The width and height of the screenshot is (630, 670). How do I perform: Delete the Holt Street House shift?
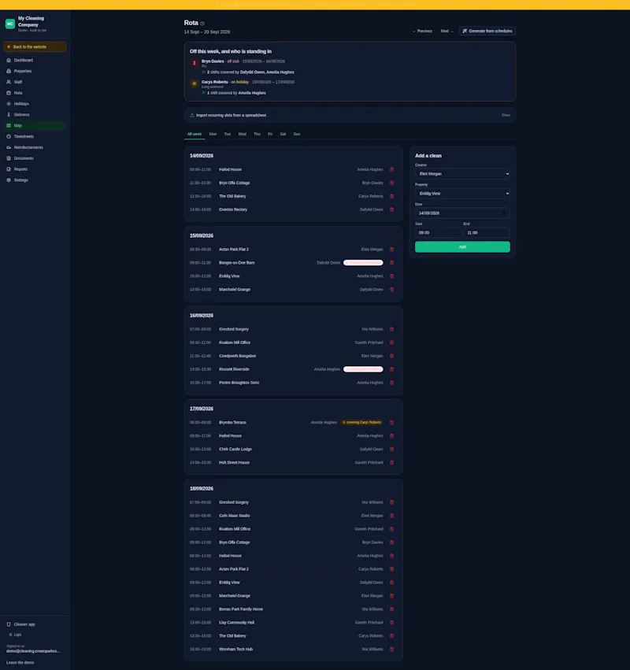coord(391,462)
